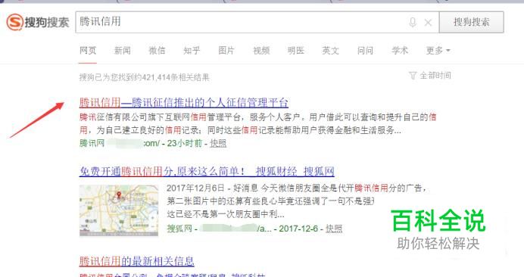
Task: Click the 搜狐网 source URL text
Action: coord(219,229)
